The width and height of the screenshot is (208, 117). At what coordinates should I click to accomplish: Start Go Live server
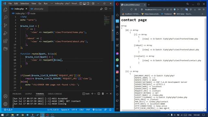point(97,110)
